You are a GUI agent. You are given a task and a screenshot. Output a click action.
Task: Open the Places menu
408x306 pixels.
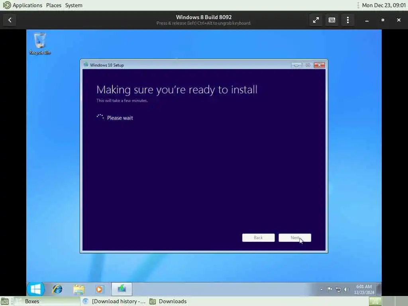tap(54, 5)
